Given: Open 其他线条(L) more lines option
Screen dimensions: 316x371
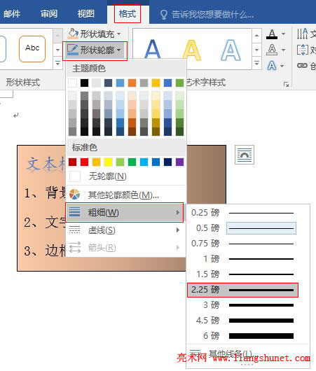Looking at the screenshot, I should tap(248, 355).
